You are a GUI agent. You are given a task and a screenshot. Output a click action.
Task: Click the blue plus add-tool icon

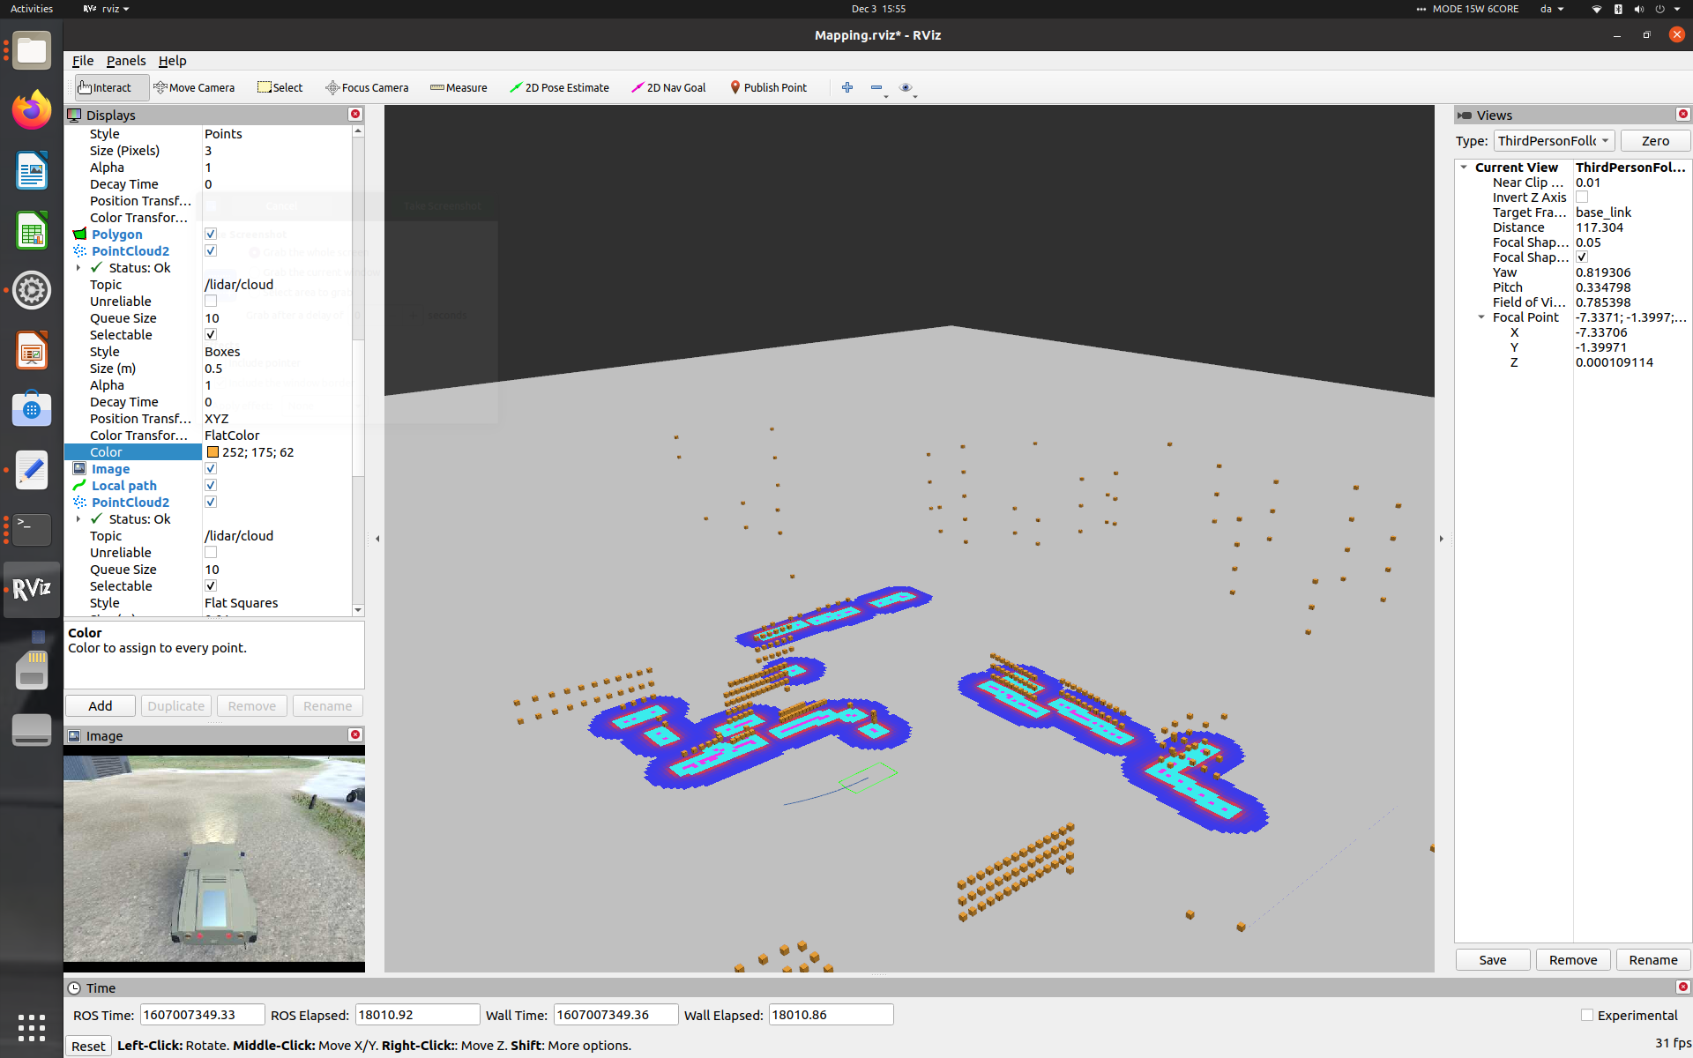(847, 87)
